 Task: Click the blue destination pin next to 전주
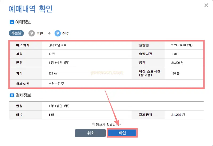pyautogui.click(x=58, y=34)
